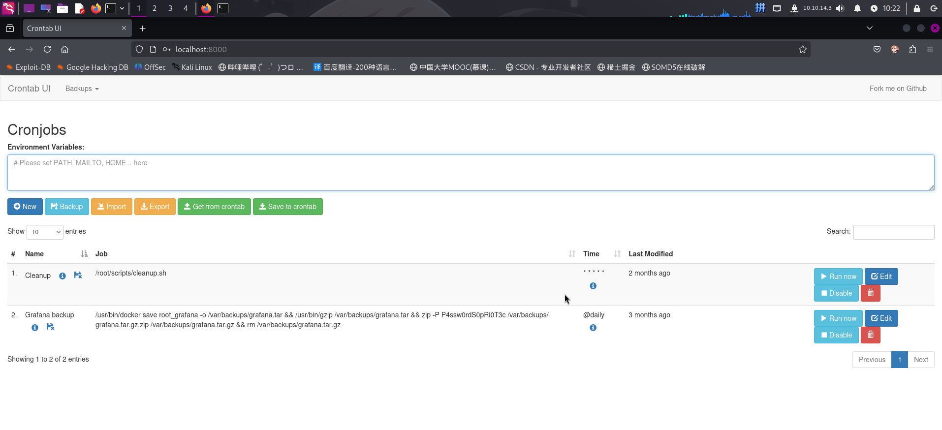
Task: Click the Export button
Action: pos(155,207)
